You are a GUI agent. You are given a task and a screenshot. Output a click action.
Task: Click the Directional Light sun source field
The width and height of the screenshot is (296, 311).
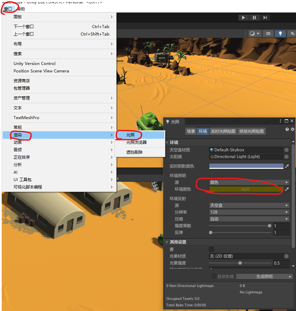pos(246,157)
